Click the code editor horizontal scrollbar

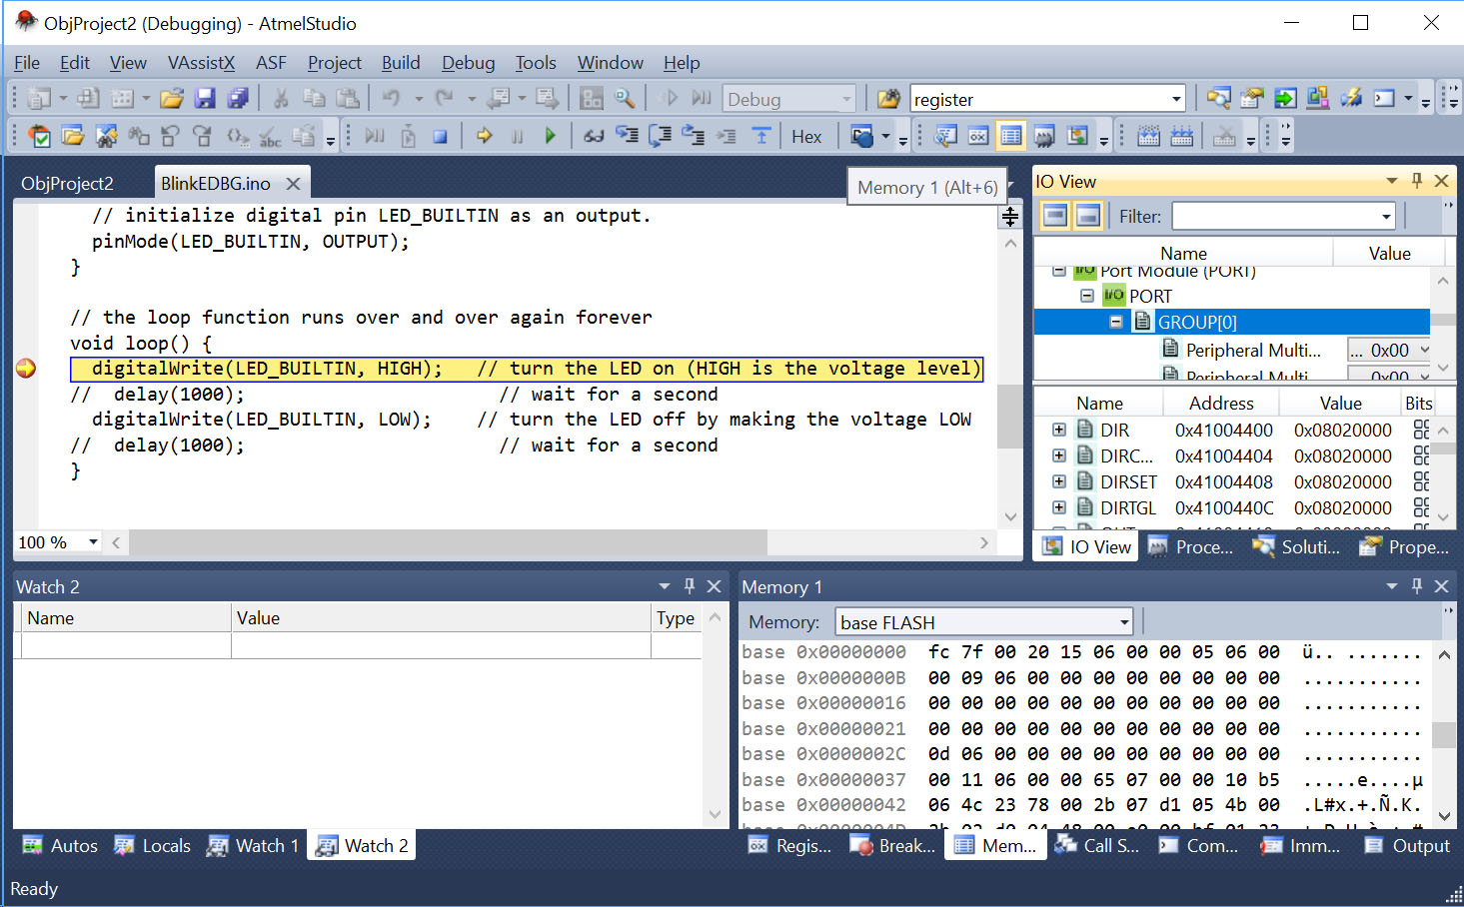[x=448, y=542]
